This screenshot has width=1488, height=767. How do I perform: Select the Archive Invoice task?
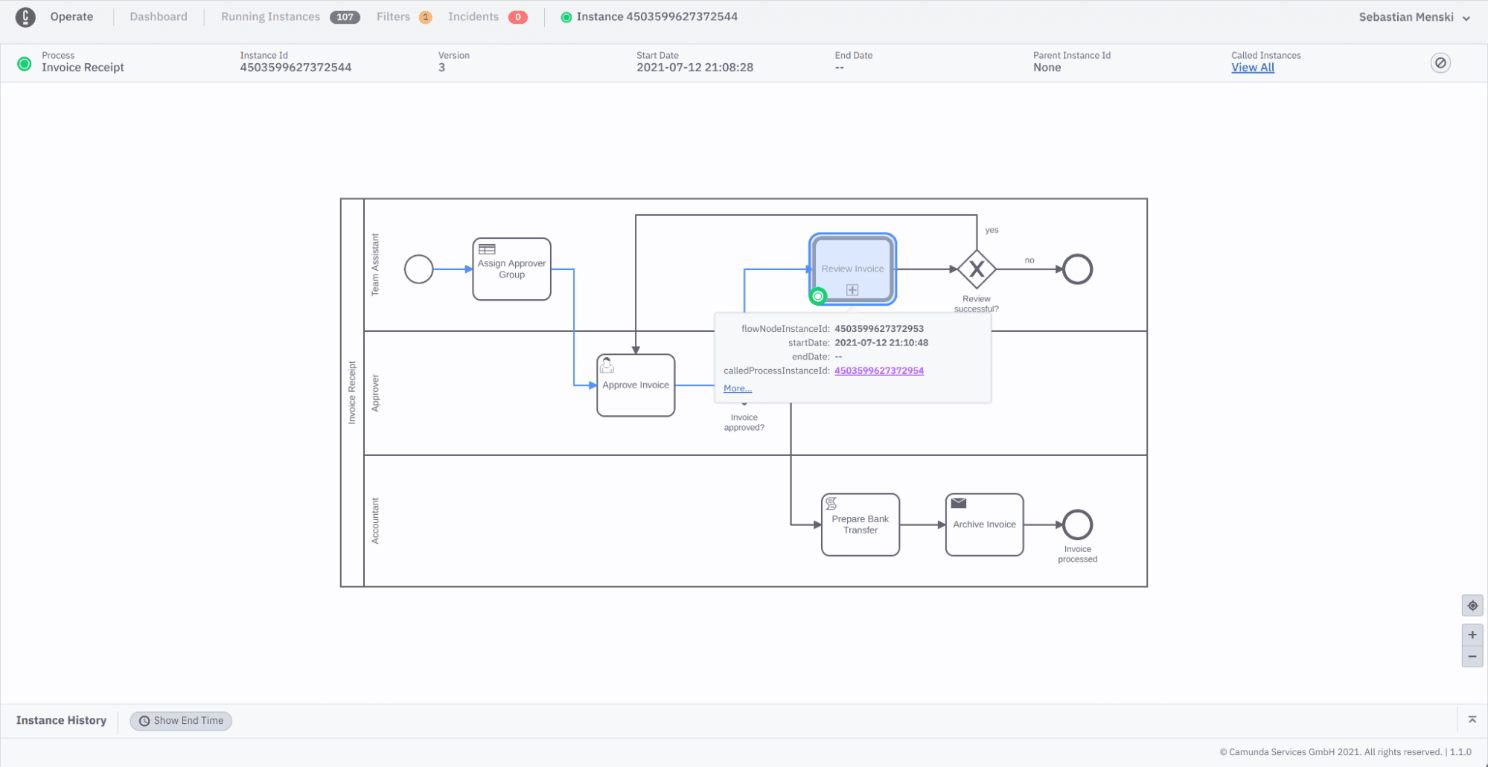984,524
